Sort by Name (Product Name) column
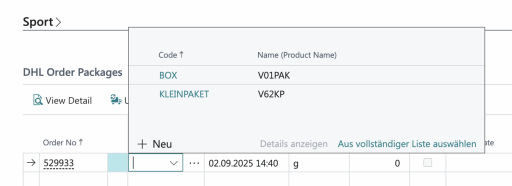This screenshot has height=186, width=512. (297, 55)
